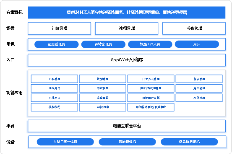This screenshot has height=155, width=232.
Task: Click the 智能报警 function box
Action: [102, 88]
